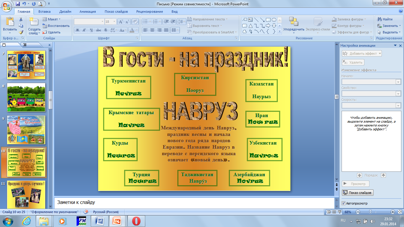Switch to slide sorter view
This screenshot has height=227, width=404.
[334, 212]
